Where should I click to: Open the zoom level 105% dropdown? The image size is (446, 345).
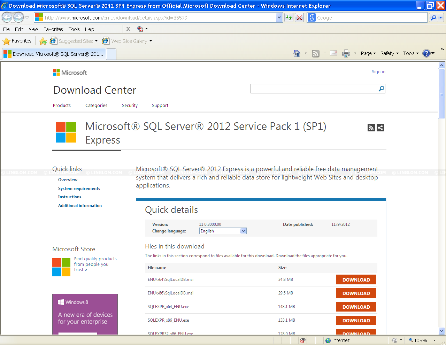435,340
